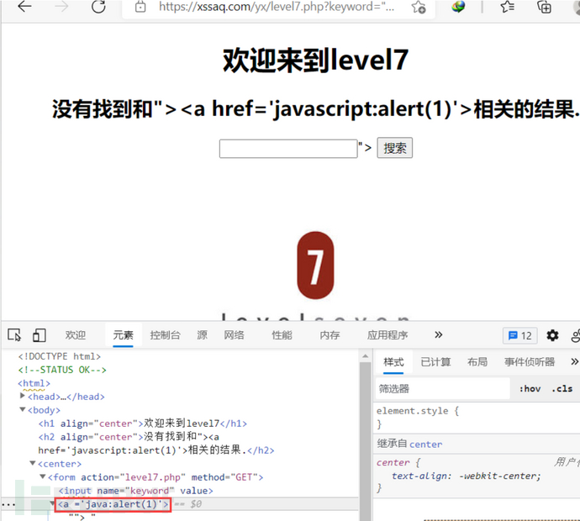Toggle device emulation mode icon
Screen dimensions: 580x521
(39, 335)
